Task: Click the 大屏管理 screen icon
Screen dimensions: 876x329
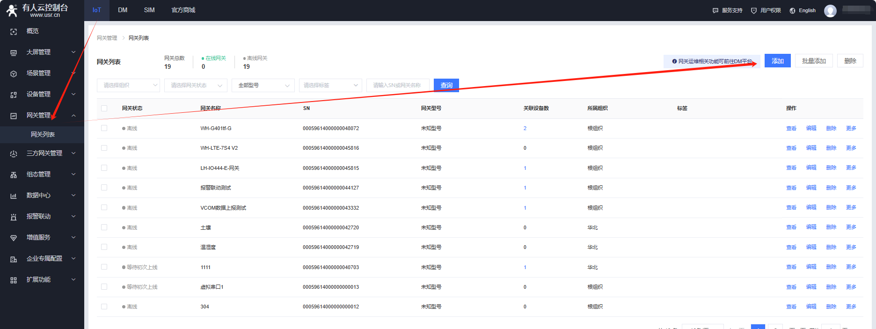Action: click(14, 52)
